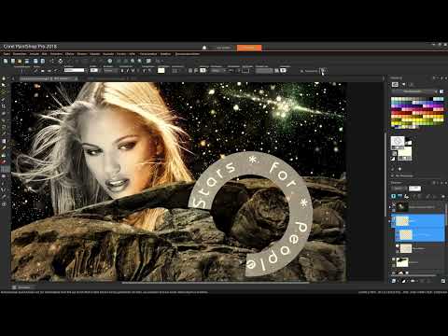Screen dimensions: 448x336
Task: Select the Text tool in tools palette
Action: click(5, 169)
